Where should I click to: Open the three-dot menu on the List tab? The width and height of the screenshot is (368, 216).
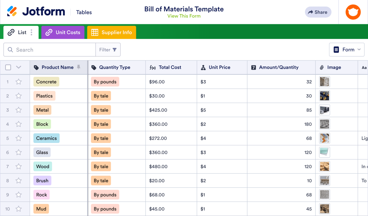point(32,32)
